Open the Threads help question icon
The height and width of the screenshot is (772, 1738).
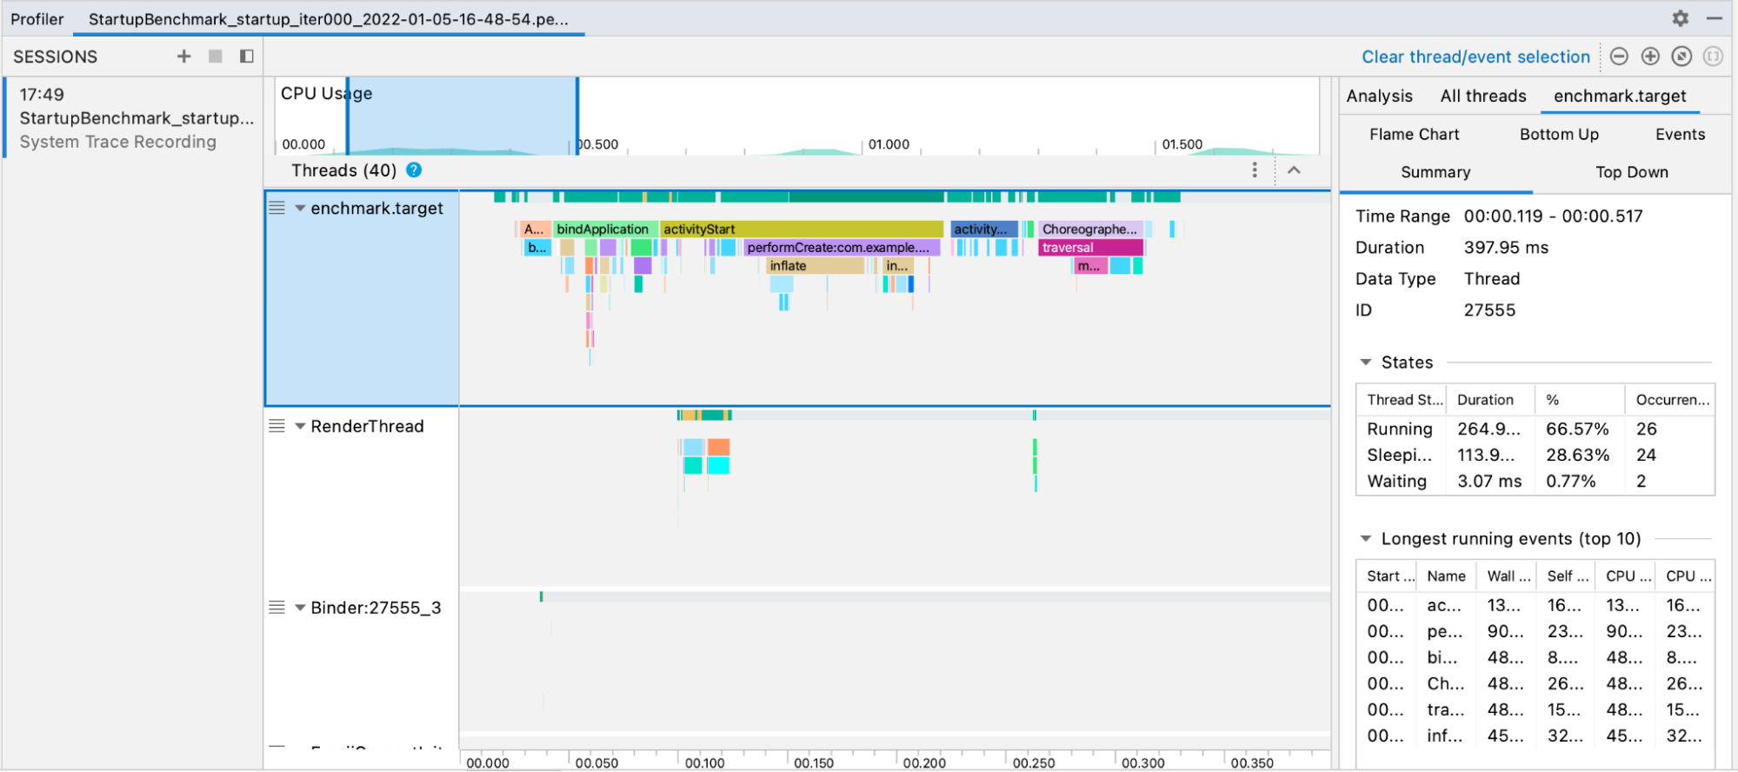(x=414, y=170)
